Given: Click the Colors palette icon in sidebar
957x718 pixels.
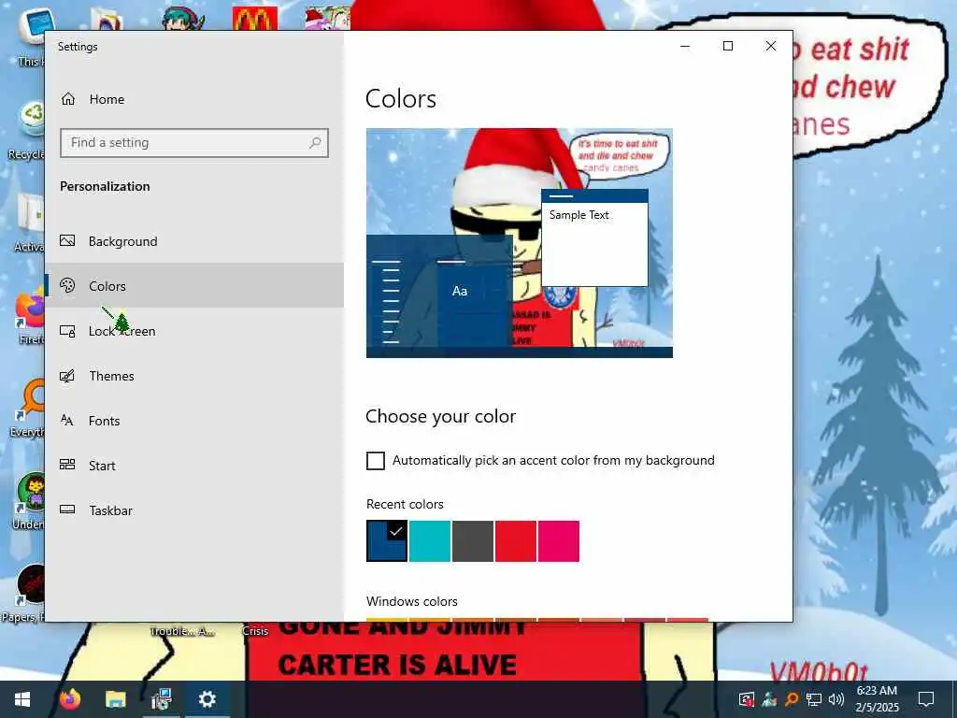Looking at the screenshot, I should 67,286.
